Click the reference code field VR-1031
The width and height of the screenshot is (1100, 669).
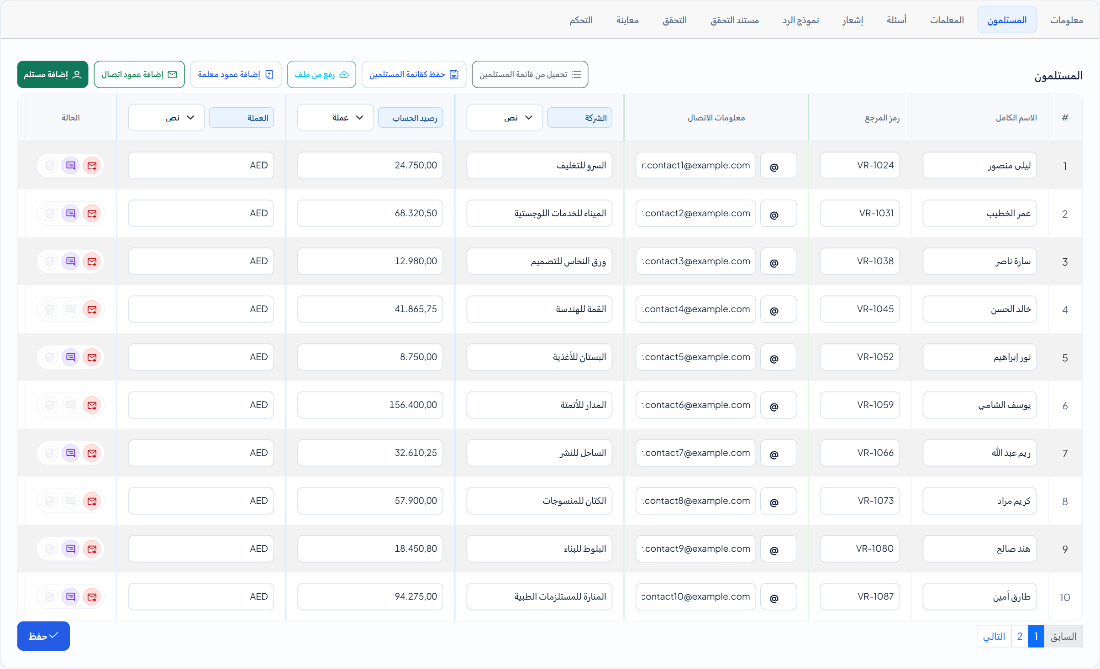(860, 214)
